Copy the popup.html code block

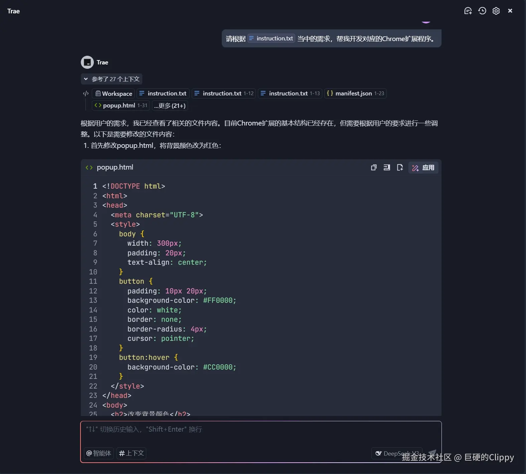[x=374, y=168]
